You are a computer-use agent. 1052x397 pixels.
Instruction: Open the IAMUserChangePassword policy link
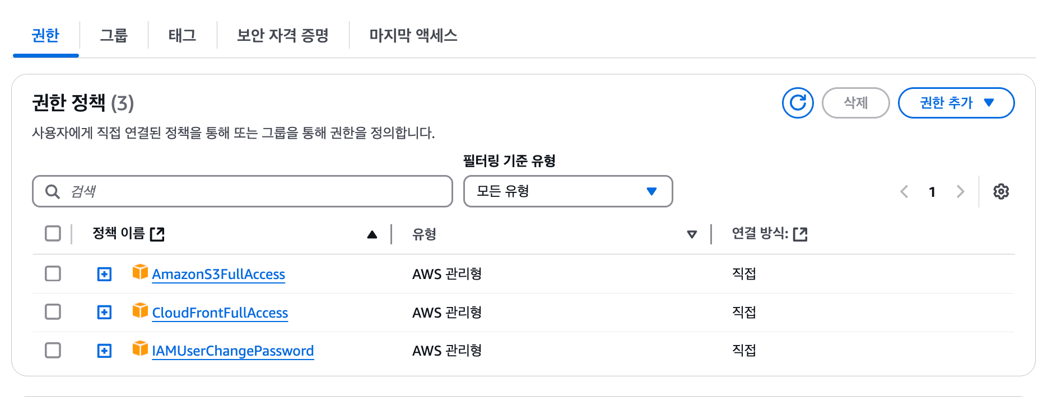[x=233, y=351]
